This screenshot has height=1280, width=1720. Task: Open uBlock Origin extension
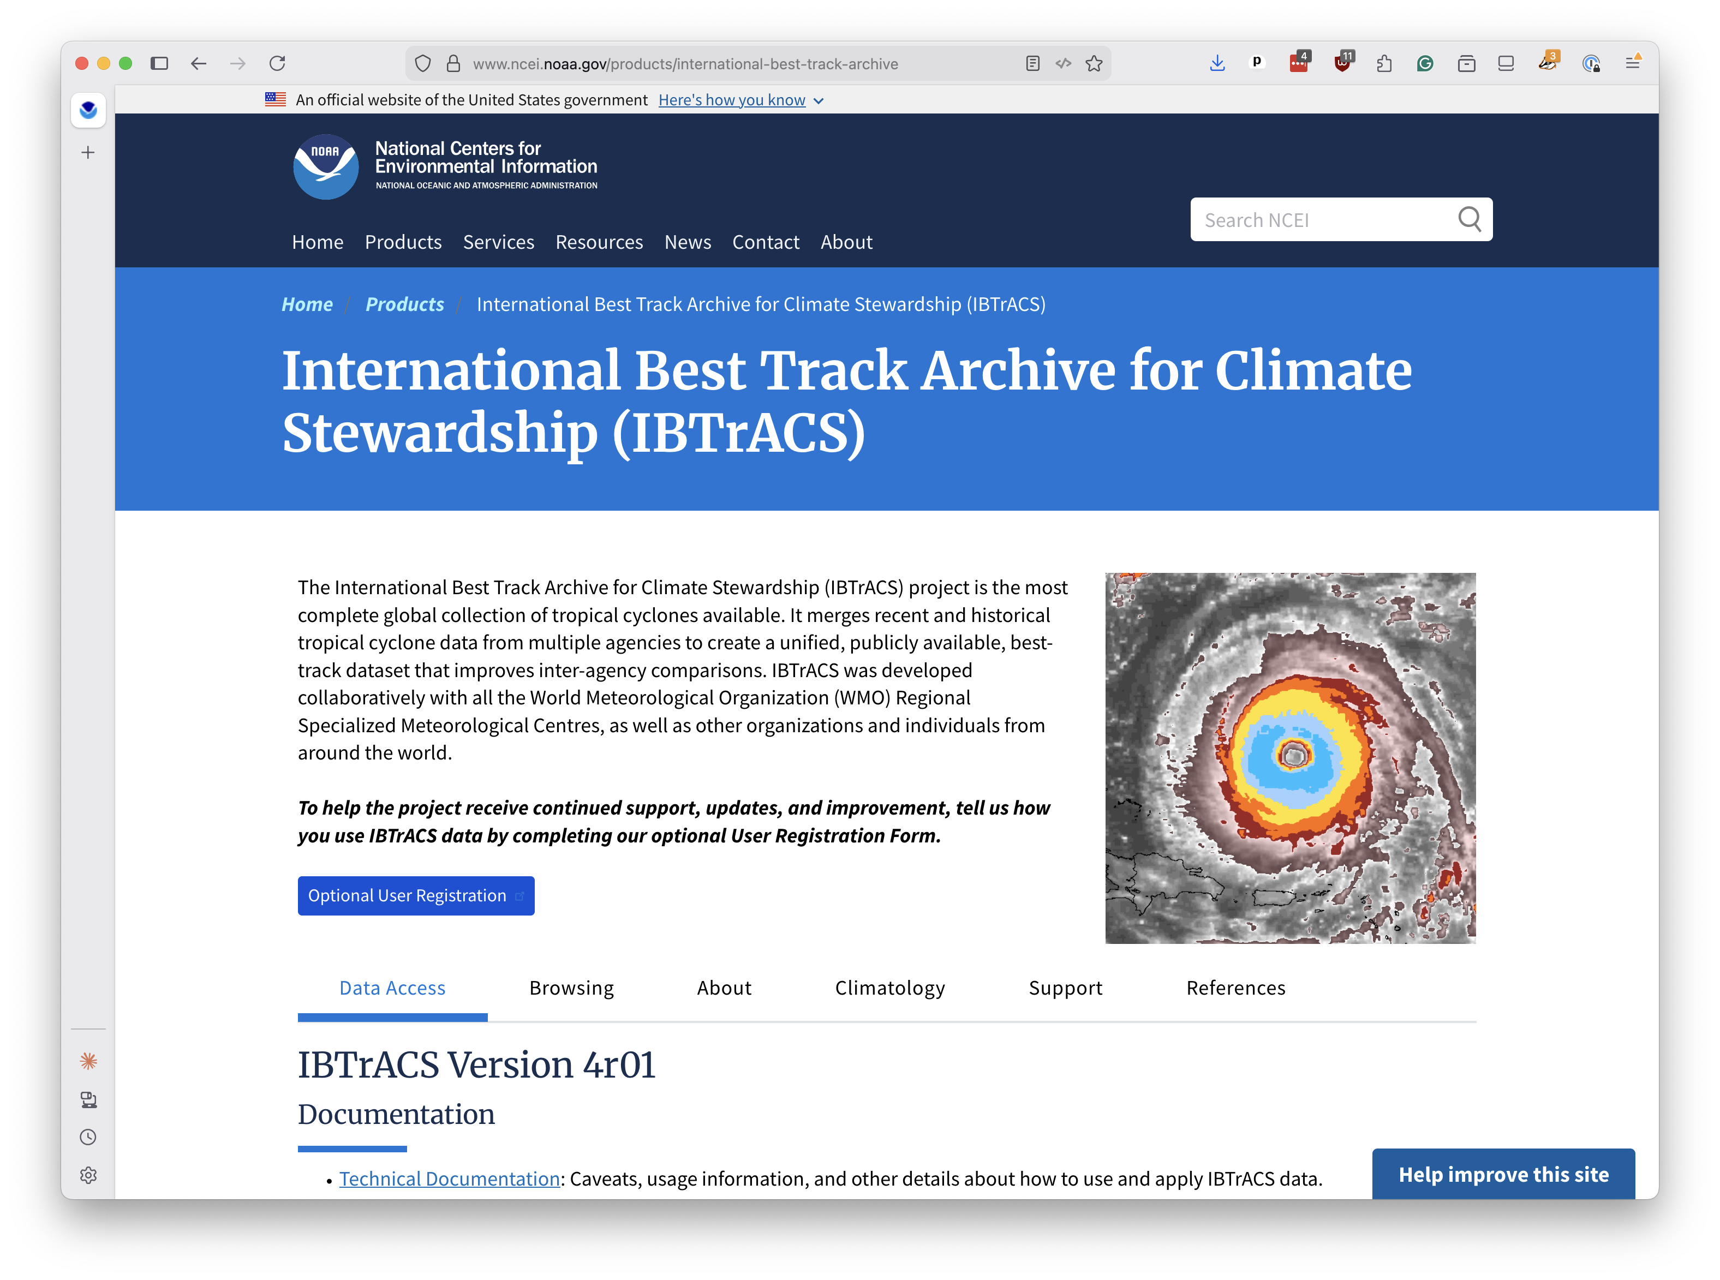pyautogui.click(x=1343, y=63)
